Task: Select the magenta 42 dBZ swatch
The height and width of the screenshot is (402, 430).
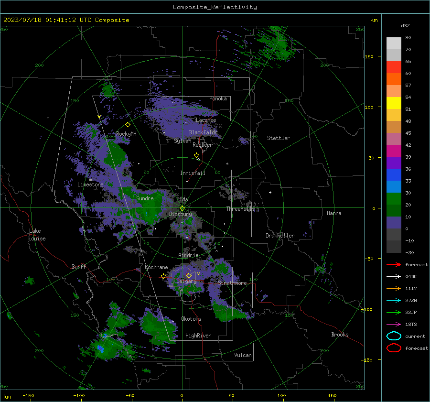Action: coord(394,151)
